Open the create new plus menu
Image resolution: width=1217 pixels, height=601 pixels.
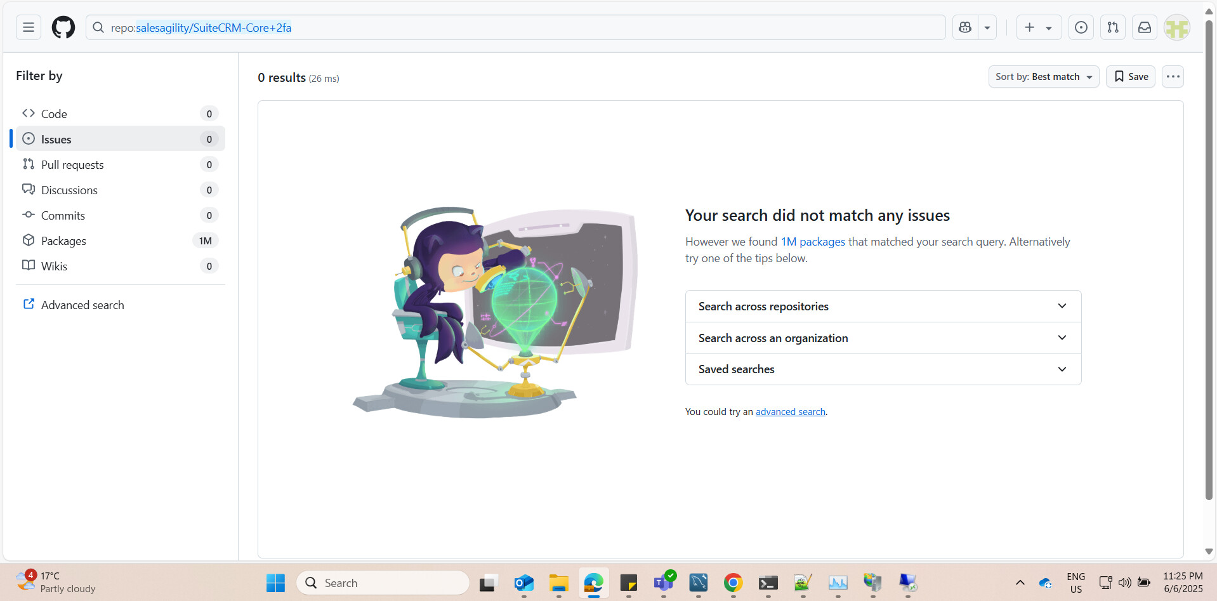coord(1039,27)
